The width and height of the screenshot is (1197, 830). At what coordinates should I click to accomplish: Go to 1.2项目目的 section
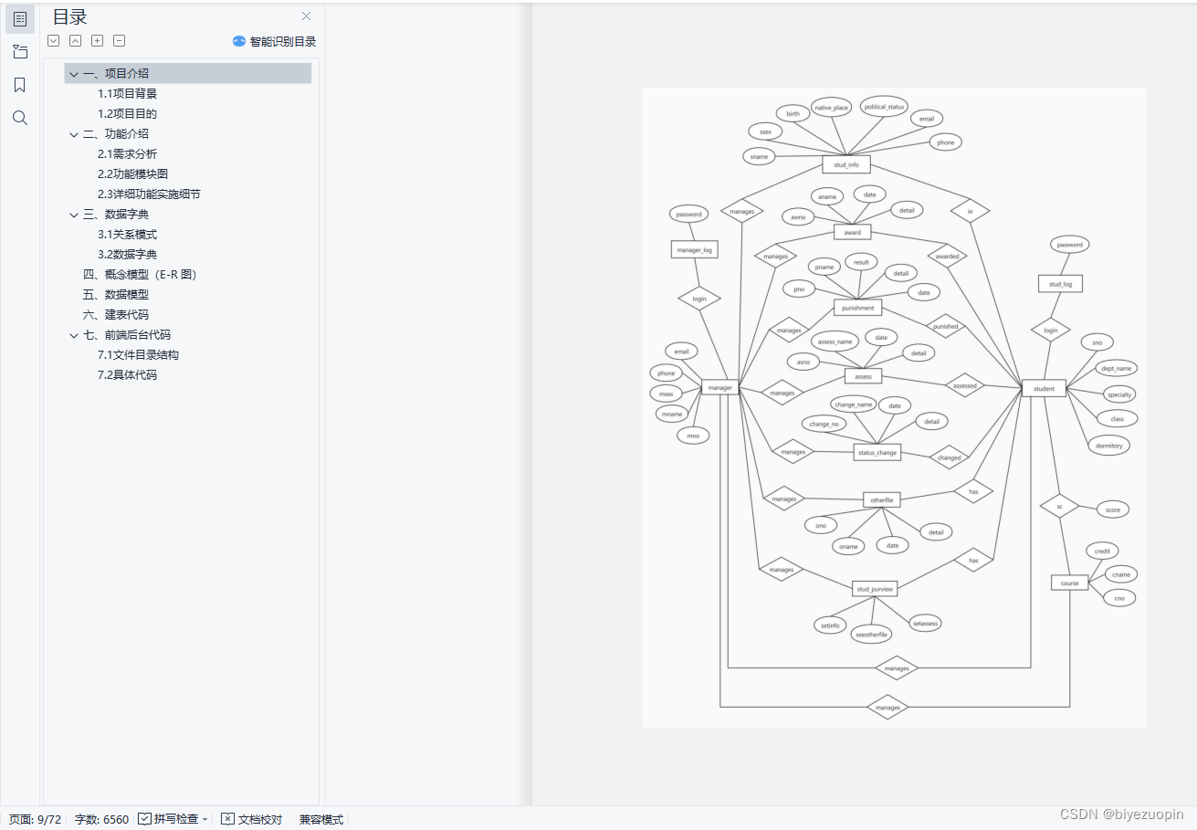pyautogui.click(x=128, y=113)
